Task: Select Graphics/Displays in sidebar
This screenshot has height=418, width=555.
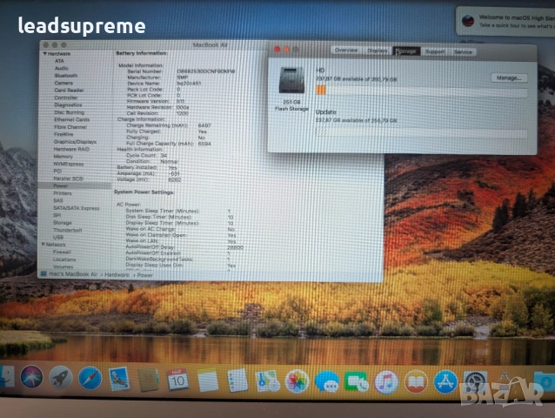Action: [x=75, y=142]
